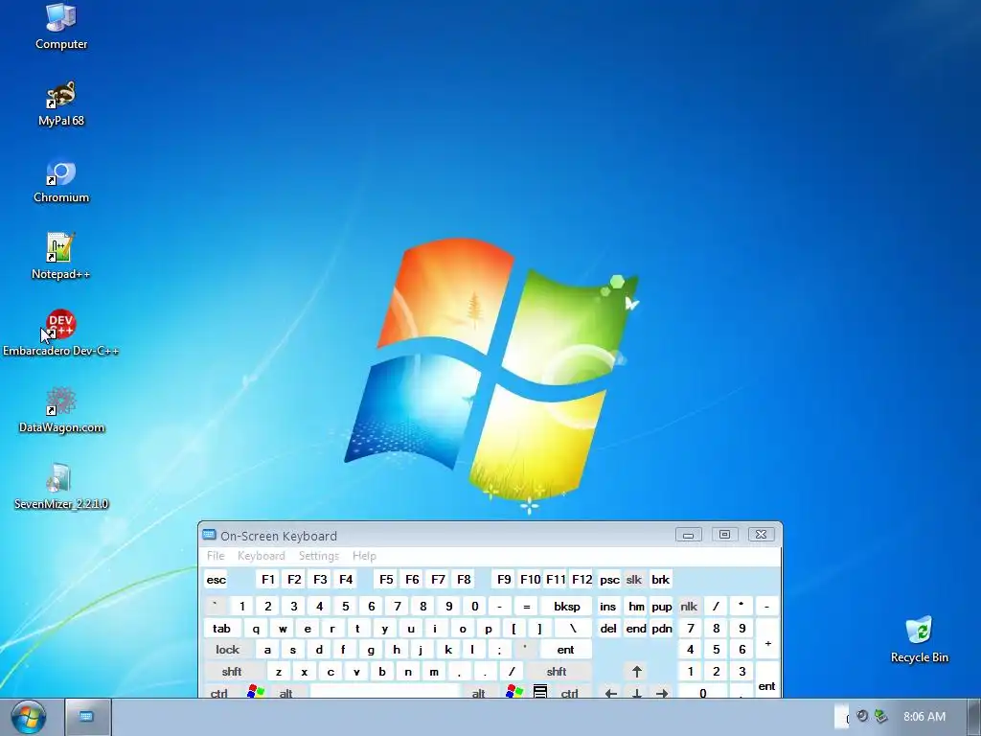Open the Windows Start orb
Image resolution: width=981 pixels, height=736 pixels.
(28, 717)
